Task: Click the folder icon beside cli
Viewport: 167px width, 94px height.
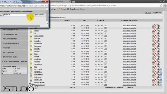Action: click(x=31, y=33)
